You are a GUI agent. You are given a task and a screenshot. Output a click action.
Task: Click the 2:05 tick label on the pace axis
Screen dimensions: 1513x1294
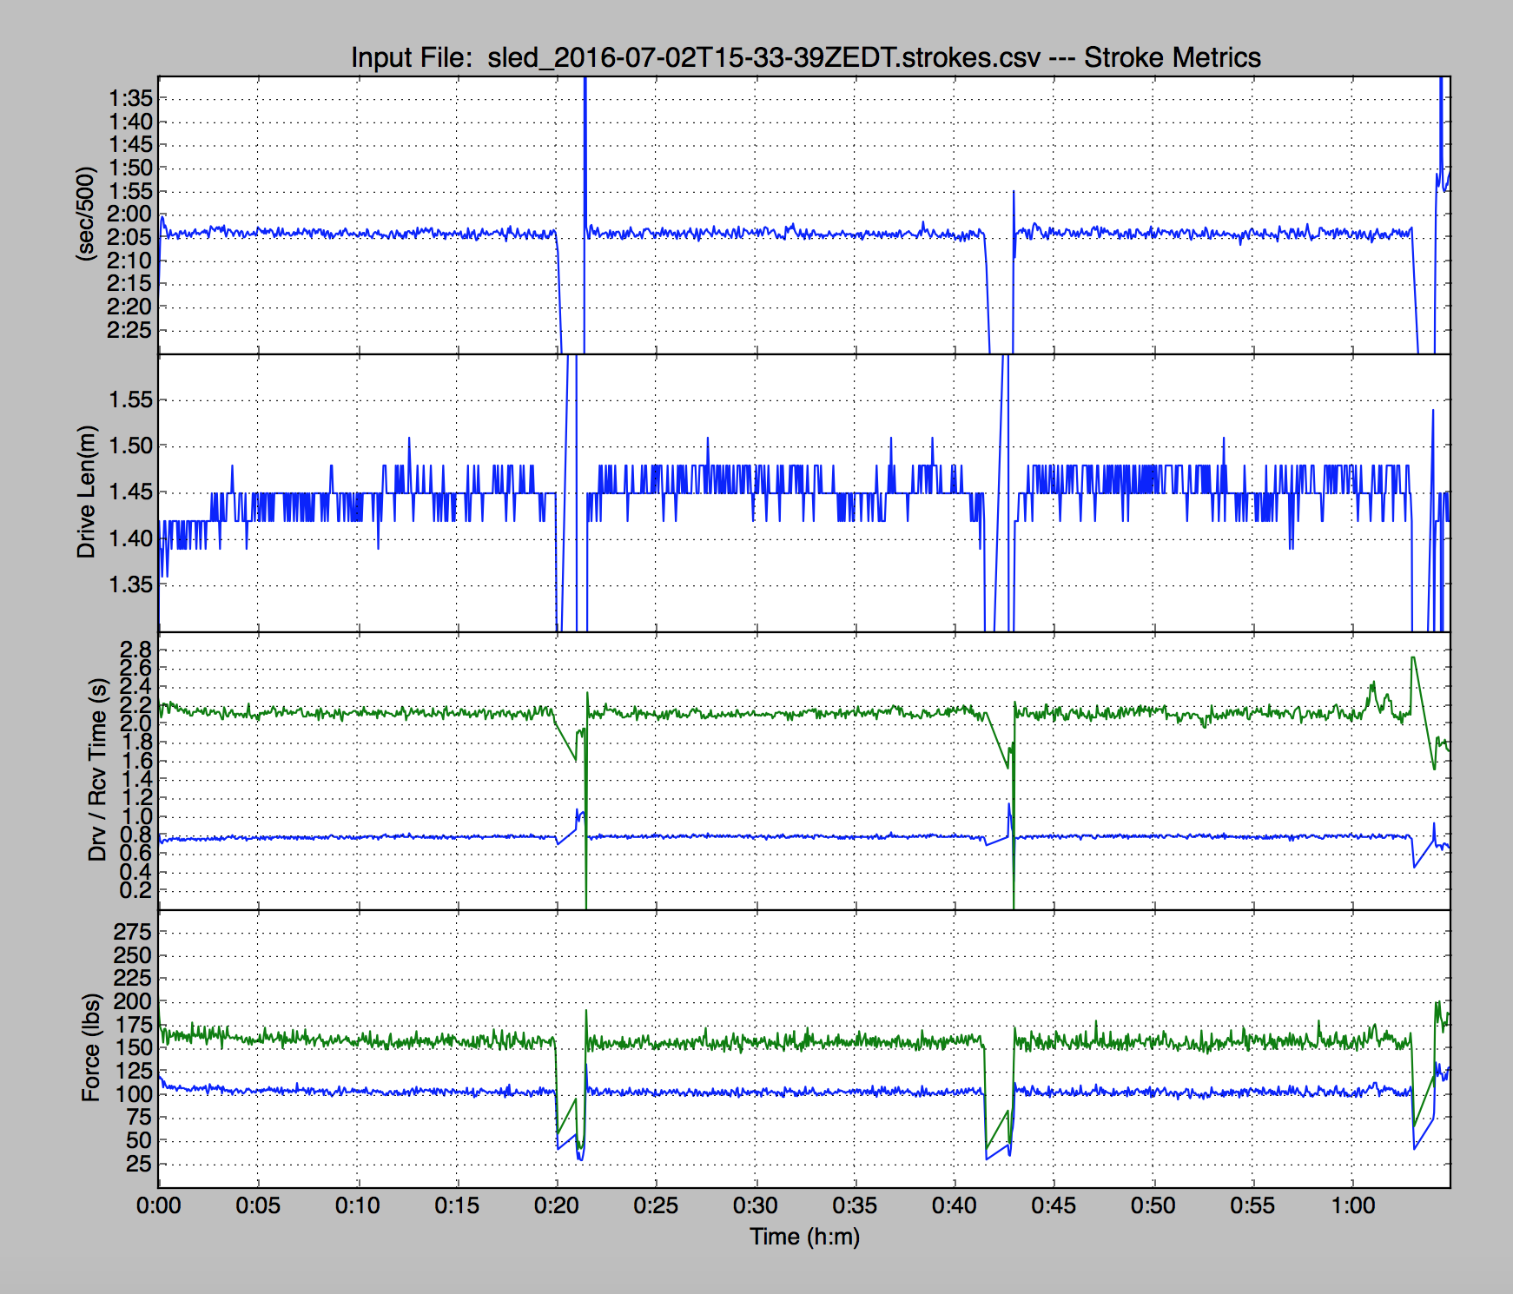pos(129,237)
